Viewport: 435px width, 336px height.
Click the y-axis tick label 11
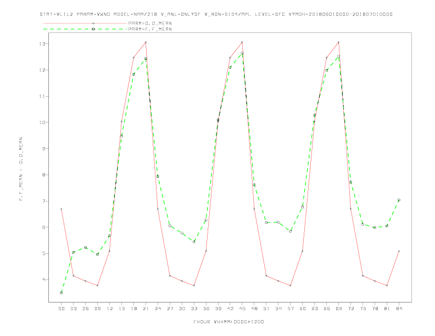[x=42, y=96]
